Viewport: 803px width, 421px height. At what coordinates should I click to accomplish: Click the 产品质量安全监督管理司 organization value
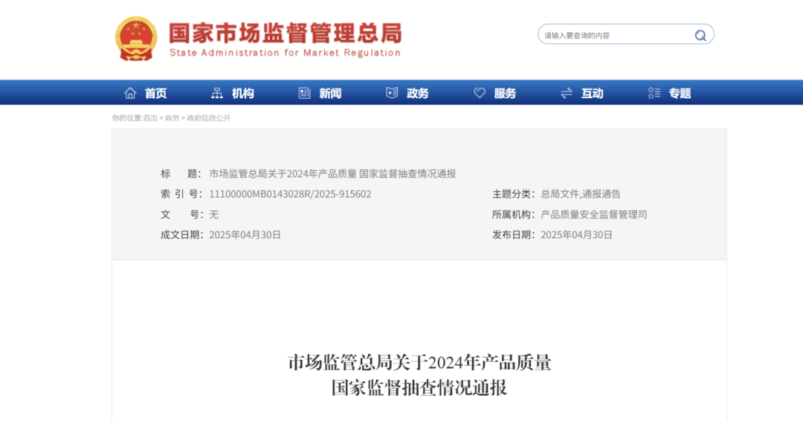click(594, 215)
